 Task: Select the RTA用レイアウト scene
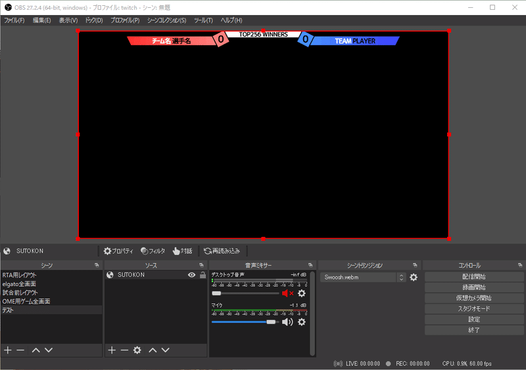pos(51,275)
